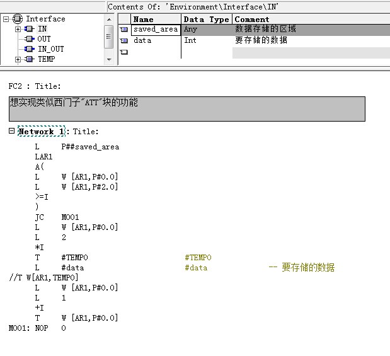Select IN_OUT in the interface tree
The width and height of the screenshot is (390, 356).
pyautogui.click(x=51, y=49)
